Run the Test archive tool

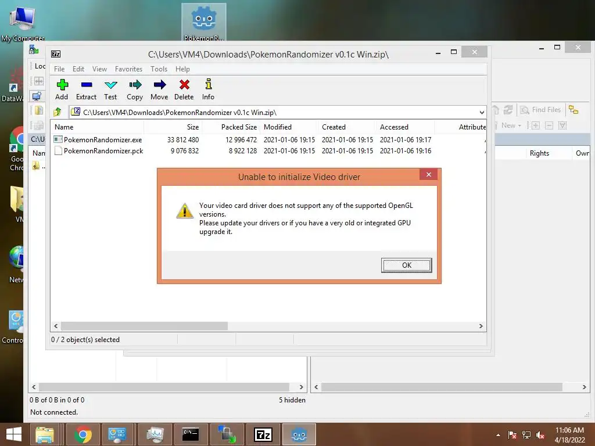tap(110, 89)
